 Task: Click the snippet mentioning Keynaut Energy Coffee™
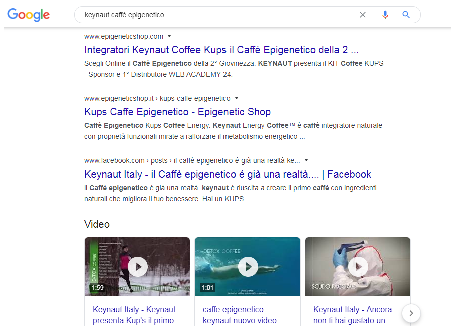point(233,131)
